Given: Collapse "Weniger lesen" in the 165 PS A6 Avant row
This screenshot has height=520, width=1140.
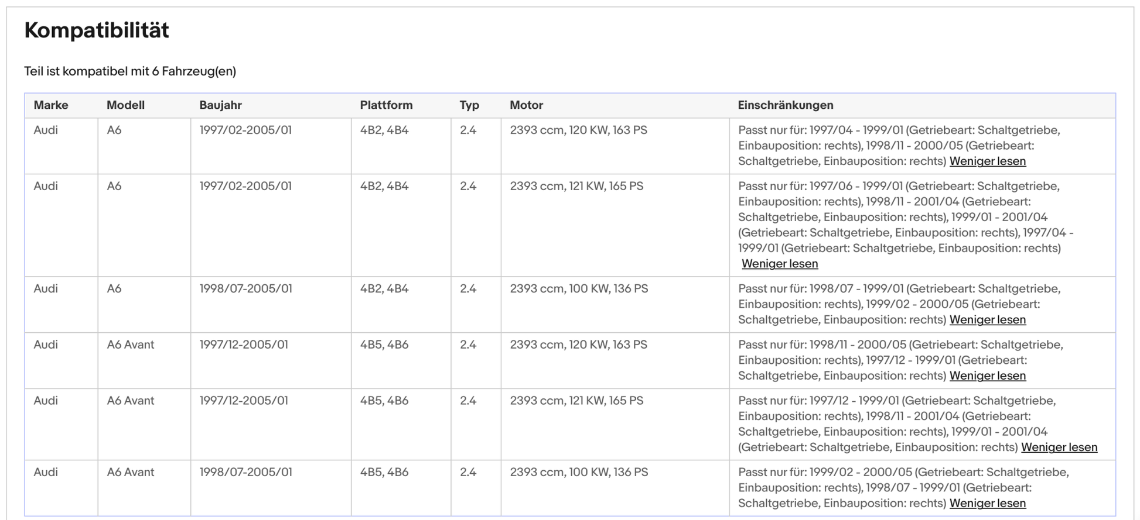Looking at the screenshot, I should (1059, 447).
